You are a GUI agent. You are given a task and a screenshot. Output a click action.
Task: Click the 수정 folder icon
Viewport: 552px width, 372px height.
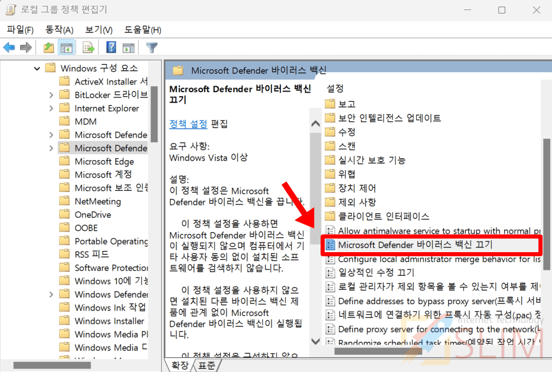tap(330, 132)
